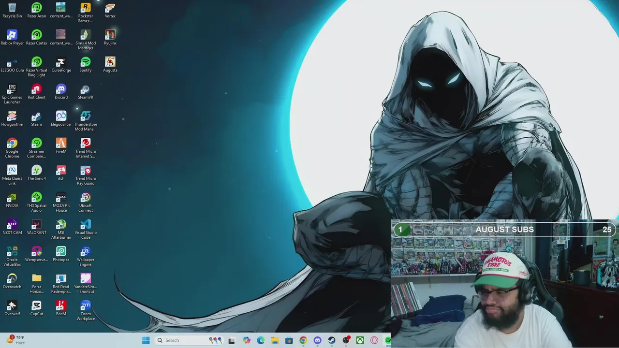Screen dimensions: 619x348
Task: Click the Wampserver desktop icon
Action: pyautogui.click(x=37, y=254)
